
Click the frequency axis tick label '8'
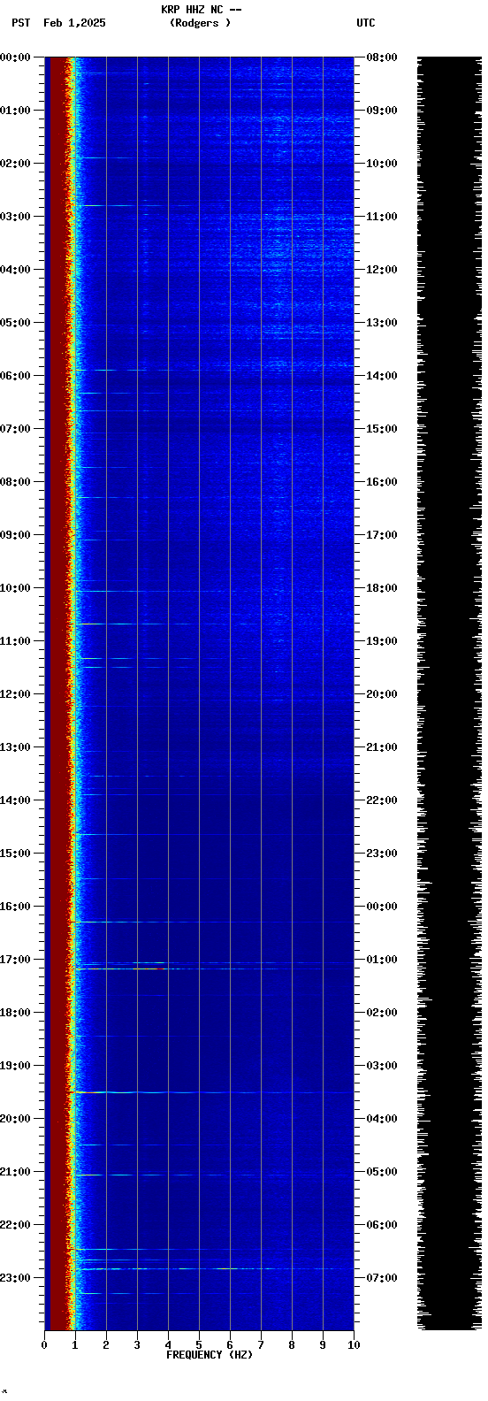click(x=292, y=1345)
